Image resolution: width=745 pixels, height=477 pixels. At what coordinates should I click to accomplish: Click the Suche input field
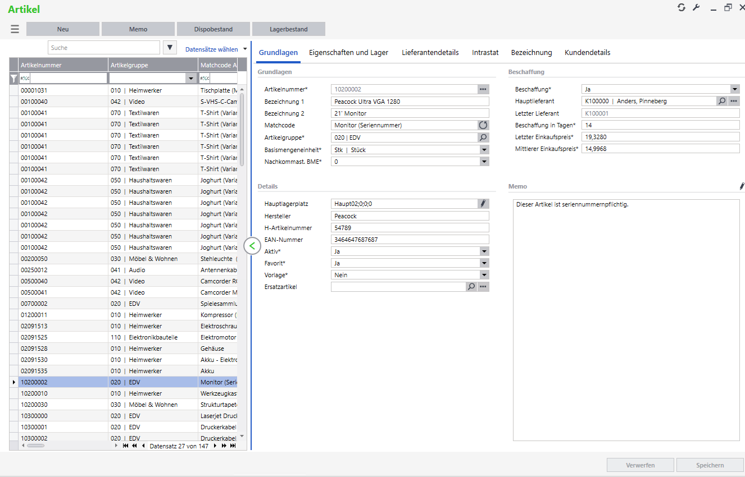click(104, 48)
